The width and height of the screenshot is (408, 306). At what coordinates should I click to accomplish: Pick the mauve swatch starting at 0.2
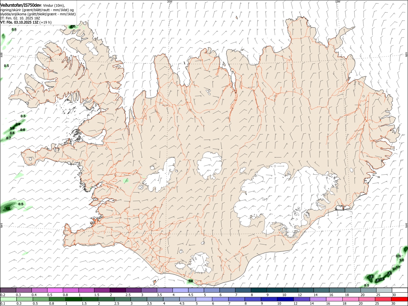(8, 290)
